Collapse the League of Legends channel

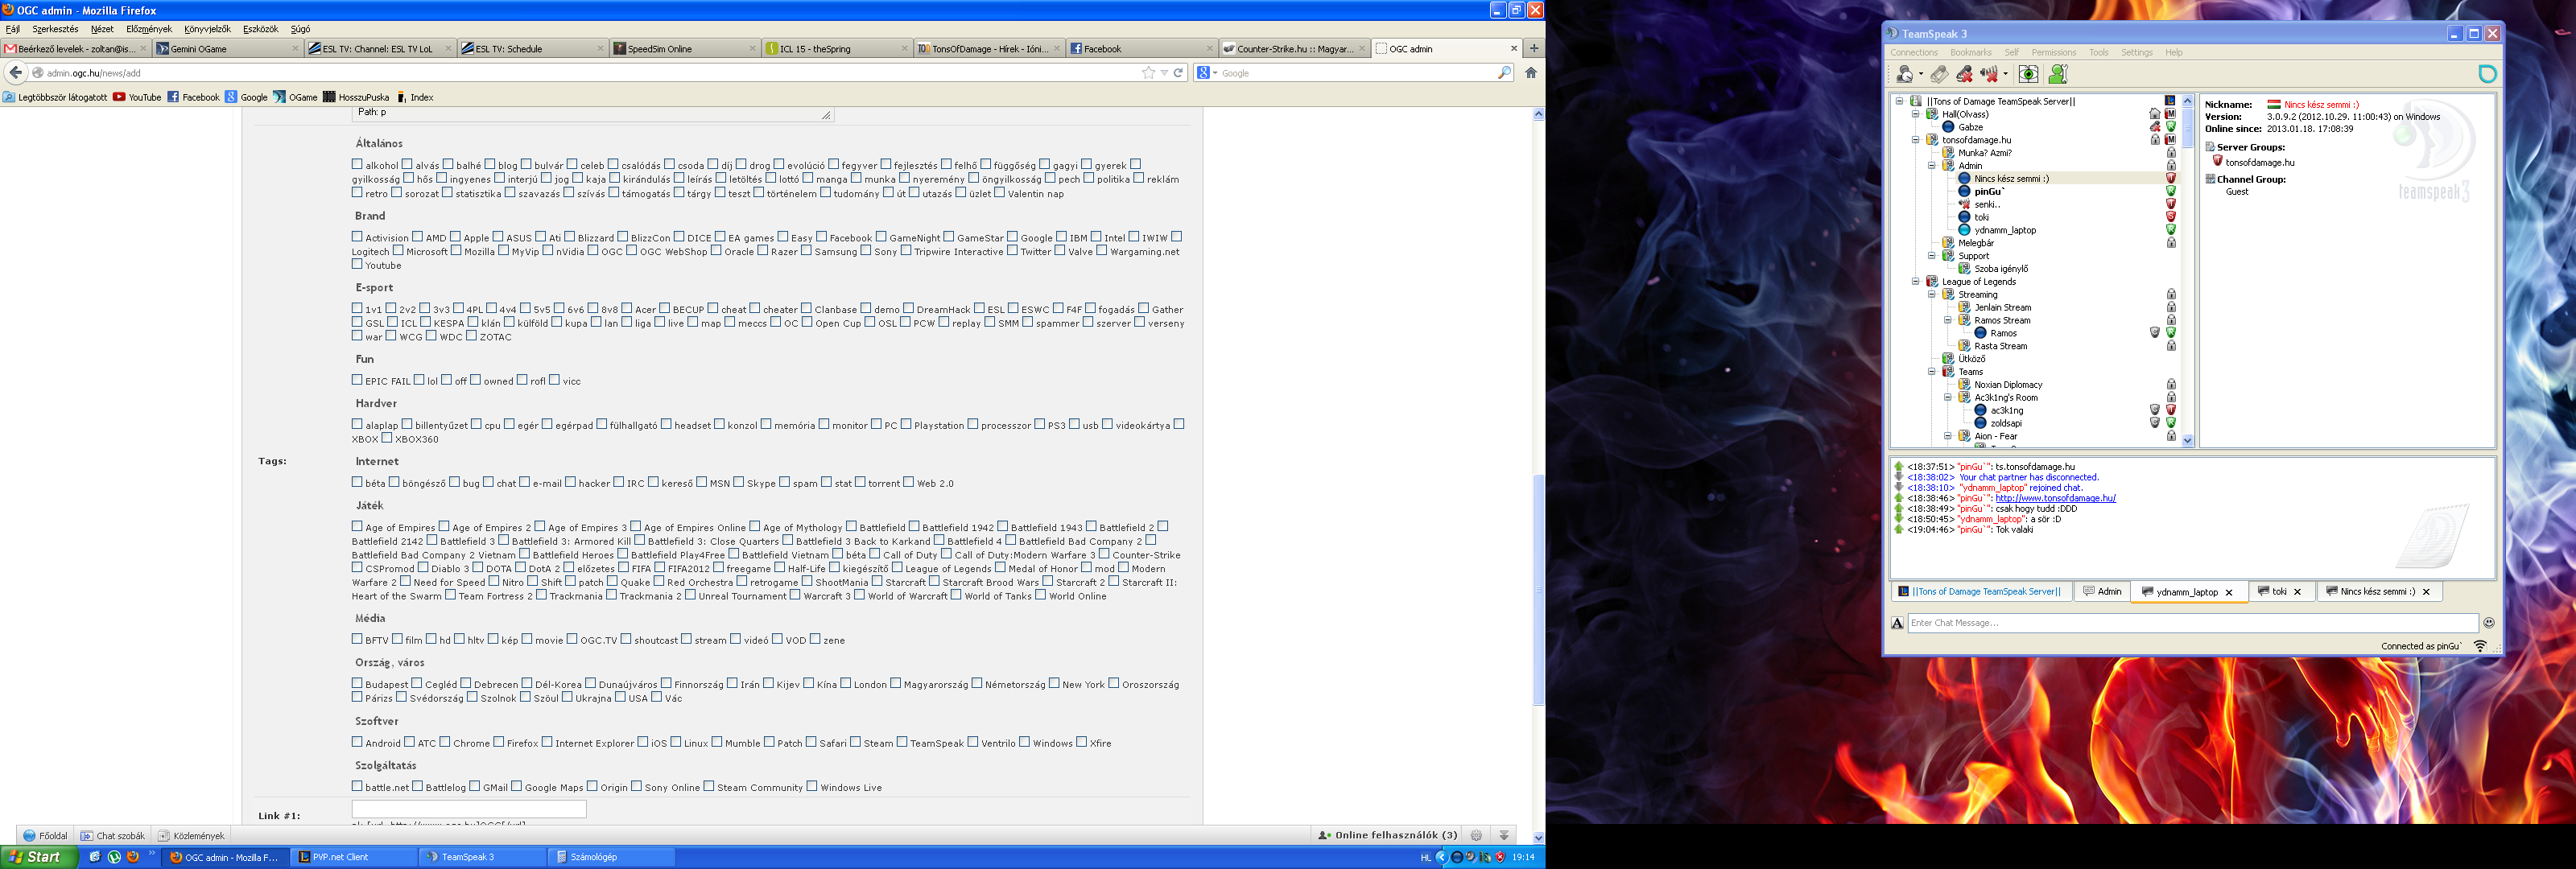(x=1915, y=282)
